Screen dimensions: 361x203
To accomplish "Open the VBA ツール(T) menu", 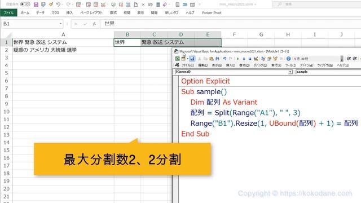I will (x=290, y=65).
